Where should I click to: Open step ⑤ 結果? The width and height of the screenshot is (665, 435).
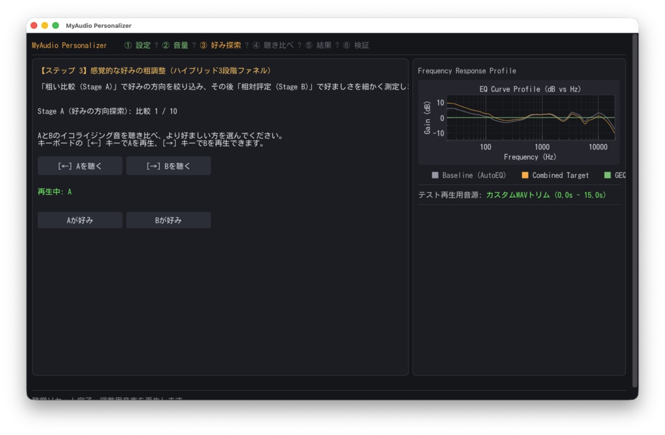click(318, 45)
